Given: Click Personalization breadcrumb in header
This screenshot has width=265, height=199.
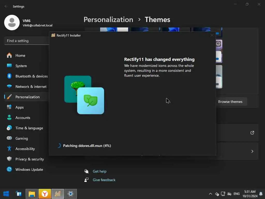Looking at the screenshot, I should click(x=108, y=20).
